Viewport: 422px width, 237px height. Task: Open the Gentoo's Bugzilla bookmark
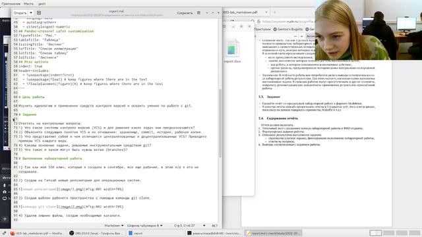pyautogui.click(x=288, y=29)
